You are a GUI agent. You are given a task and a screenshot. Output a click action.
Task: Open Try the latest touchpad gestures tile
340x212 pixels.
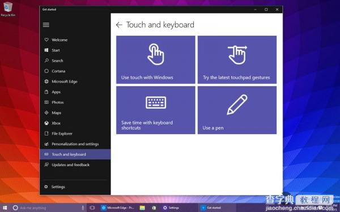coord(237,59)
